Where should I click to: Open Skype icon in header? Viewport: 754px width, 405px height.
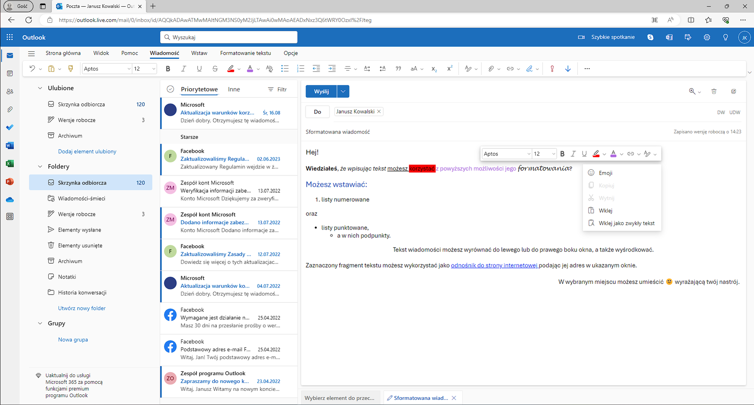pyautogui.click(x=650, y=37)
